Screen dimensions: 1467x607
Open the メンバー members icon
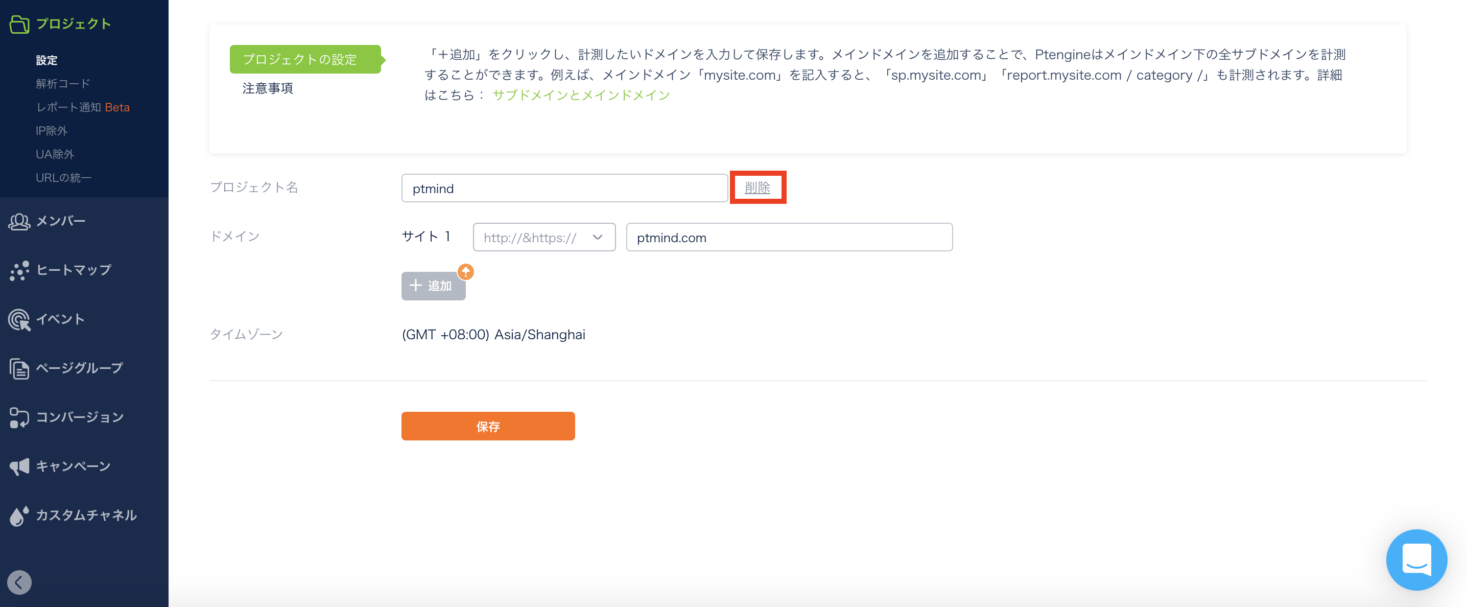click(x=19, y=221)
